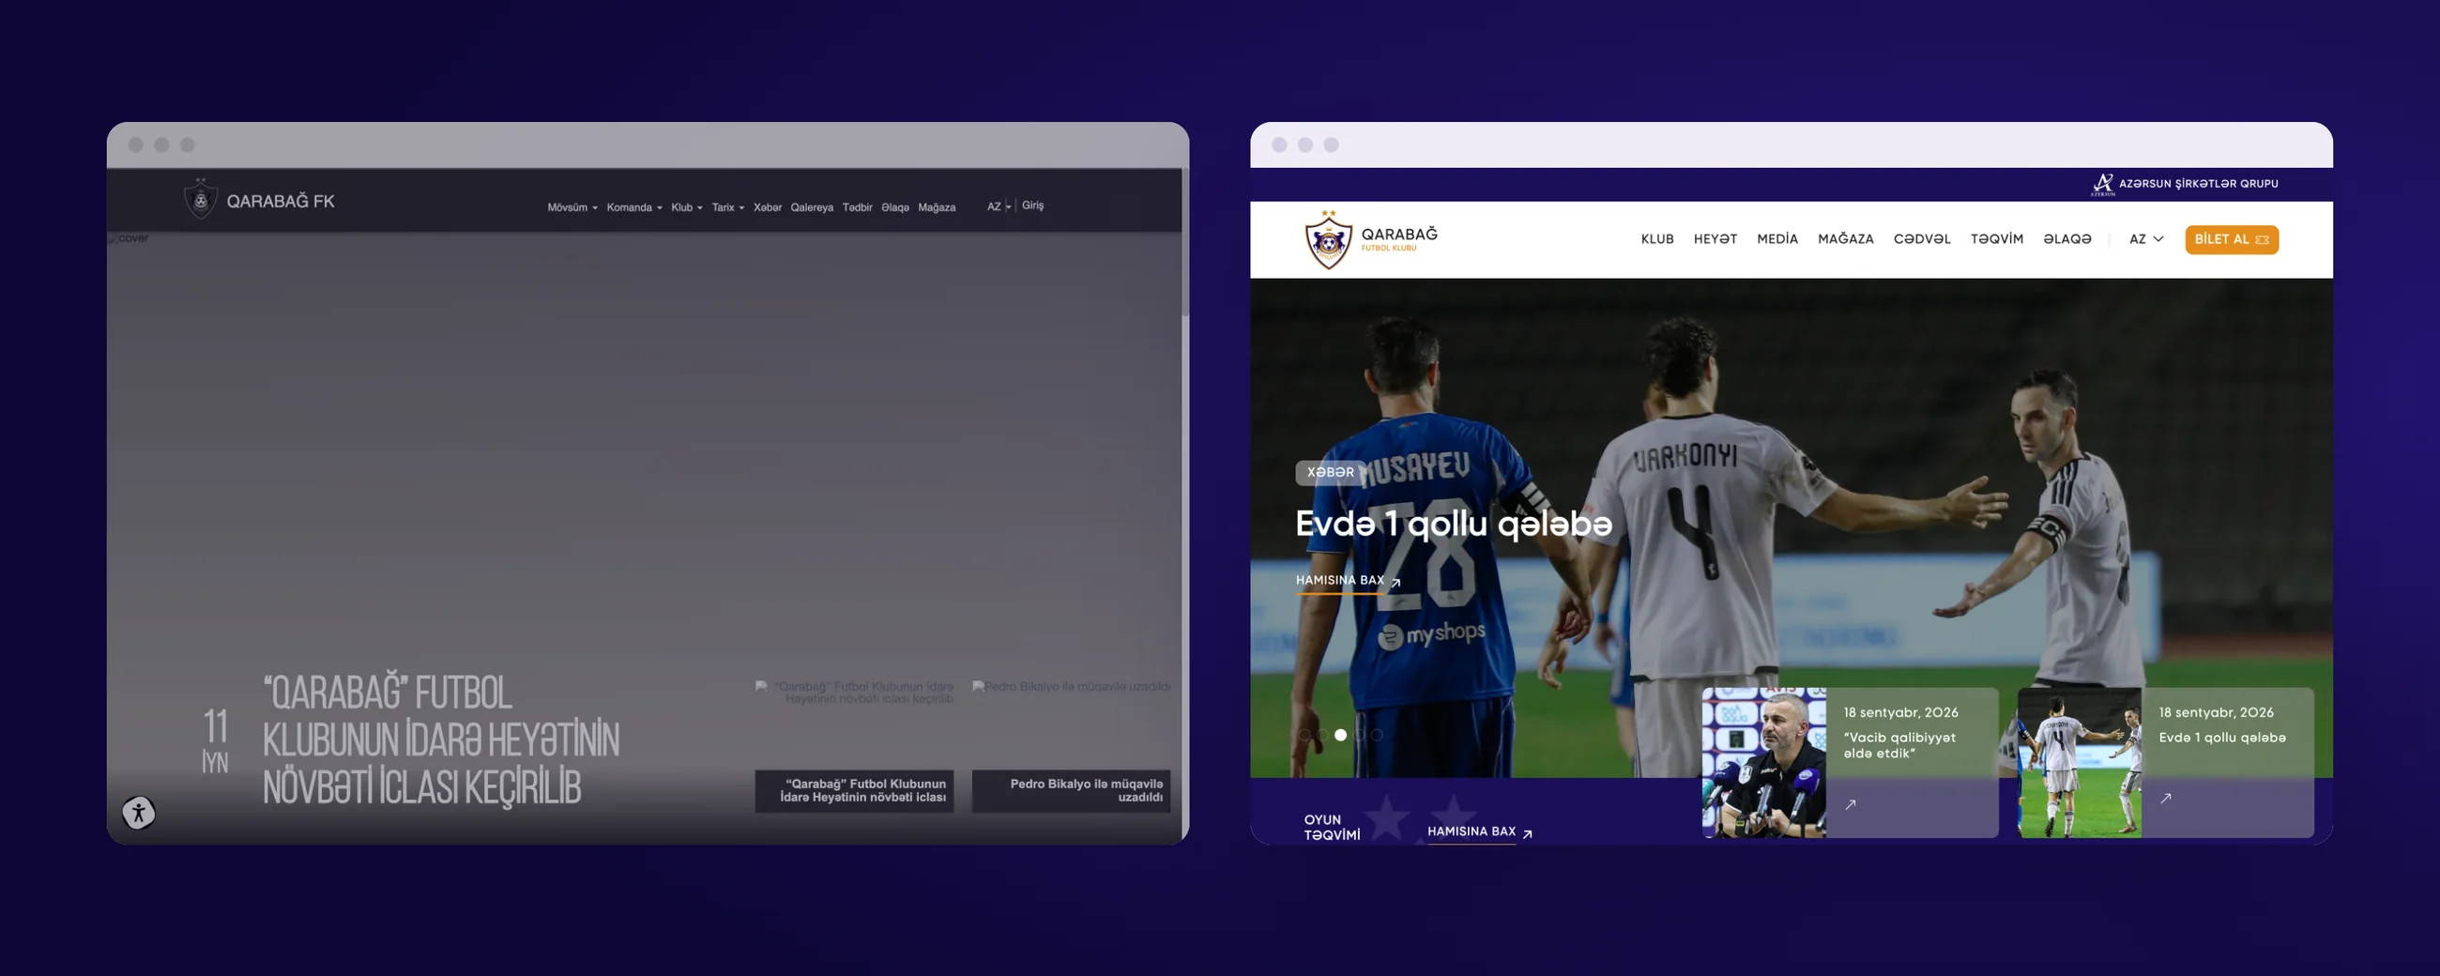Open HEYƏT in the new site navigation
Image resolution: width=2440 pixels, height=976 pixels.
(x=1716, y=239)
